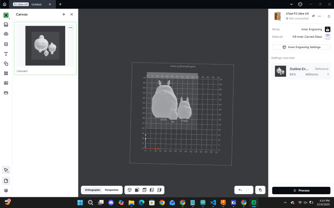Click the undo arrow button
The width and height of the screenshot is (334, 208).
240,190
